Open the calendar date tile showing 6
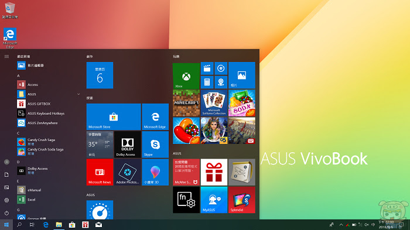This screenshot has width=410, height=230. pos(100,75)
